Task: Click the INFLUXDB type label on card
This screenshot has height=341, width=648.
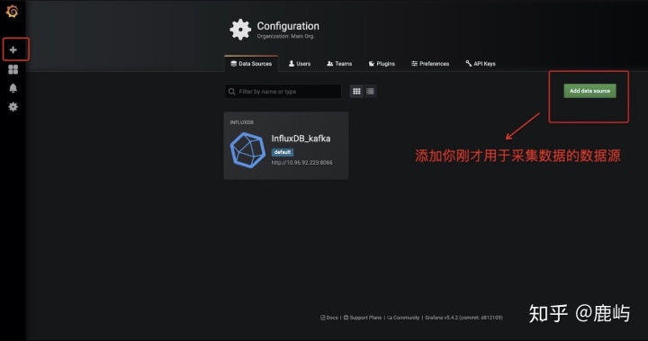Action: 242,122
